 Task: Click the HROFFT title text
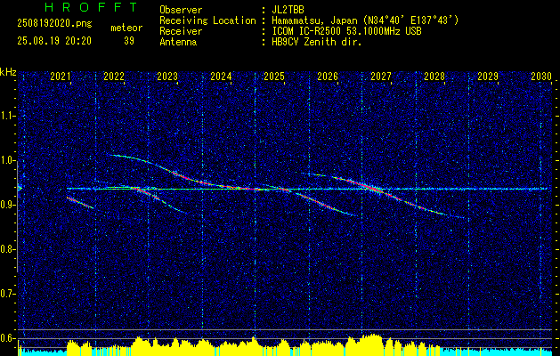click(x=92, y=7)
